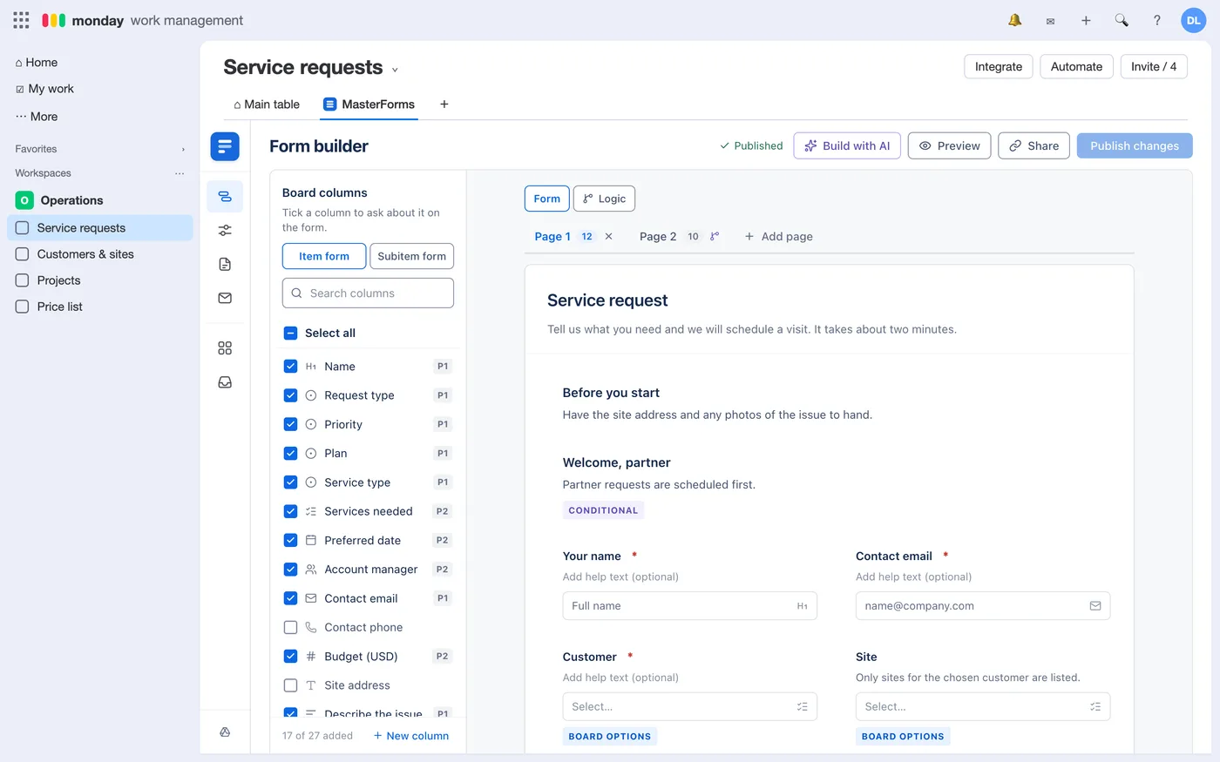
Task: Open the Workspaces three-dots menu
Action: click(x=180, y=173)
